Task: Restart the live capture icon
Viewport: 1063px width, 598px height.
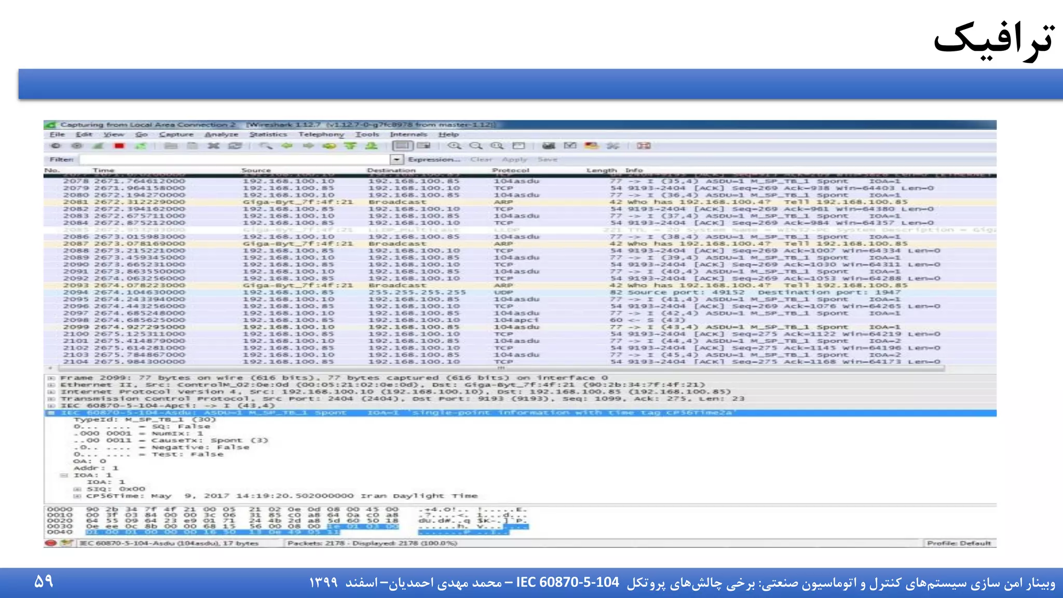Action: 141,146
